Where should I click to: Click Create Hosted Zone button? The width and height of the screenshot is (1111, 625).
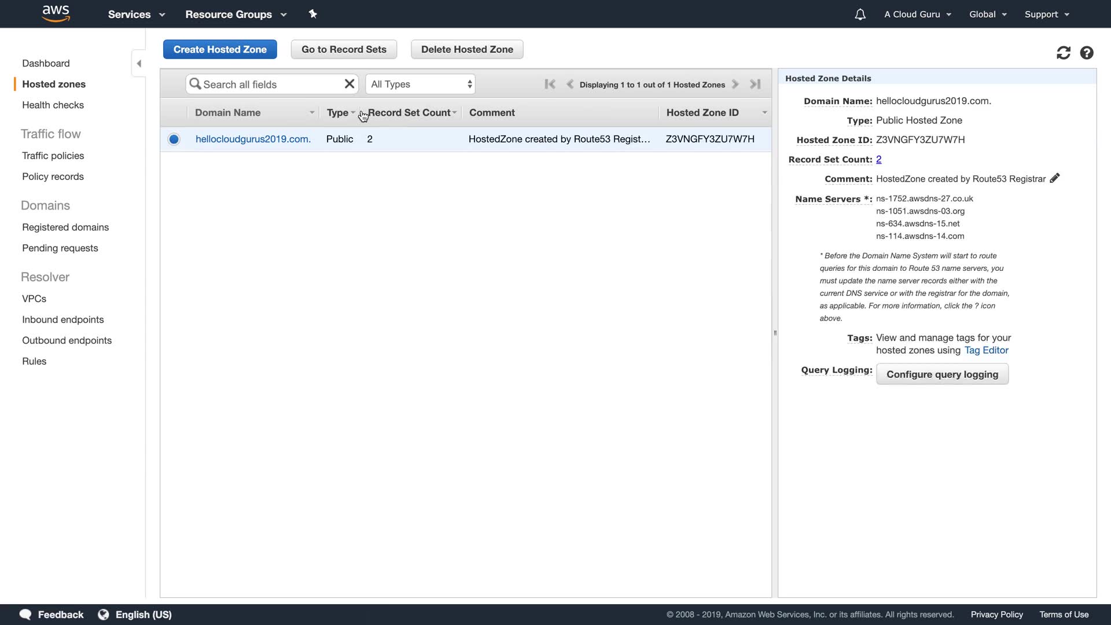pyautogui.click(x=220, y=49)
